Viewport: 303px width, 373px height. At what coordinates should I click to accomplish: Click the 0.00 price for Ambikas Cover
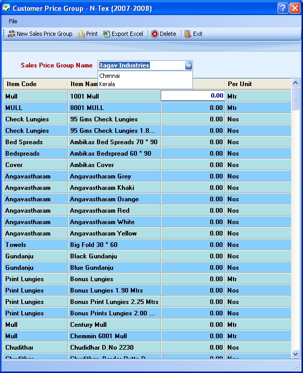[193, 165]
